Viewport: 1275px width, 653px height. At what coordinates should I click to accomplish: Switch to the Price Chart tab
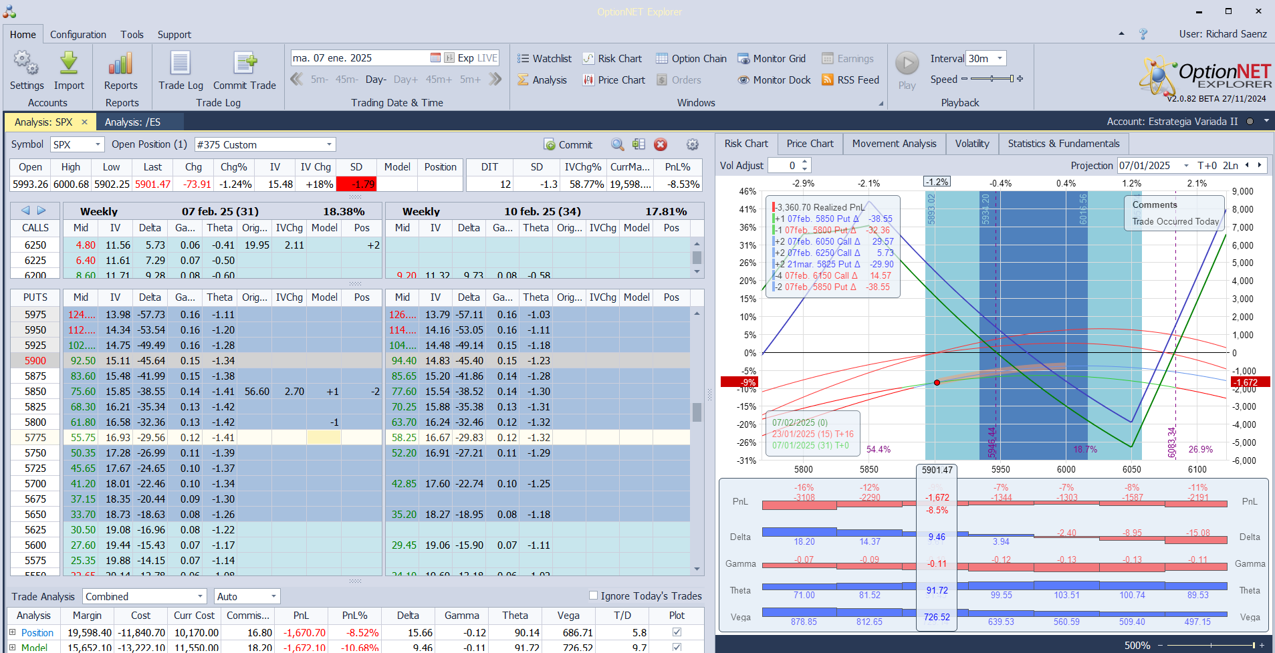tap(810, 144)
